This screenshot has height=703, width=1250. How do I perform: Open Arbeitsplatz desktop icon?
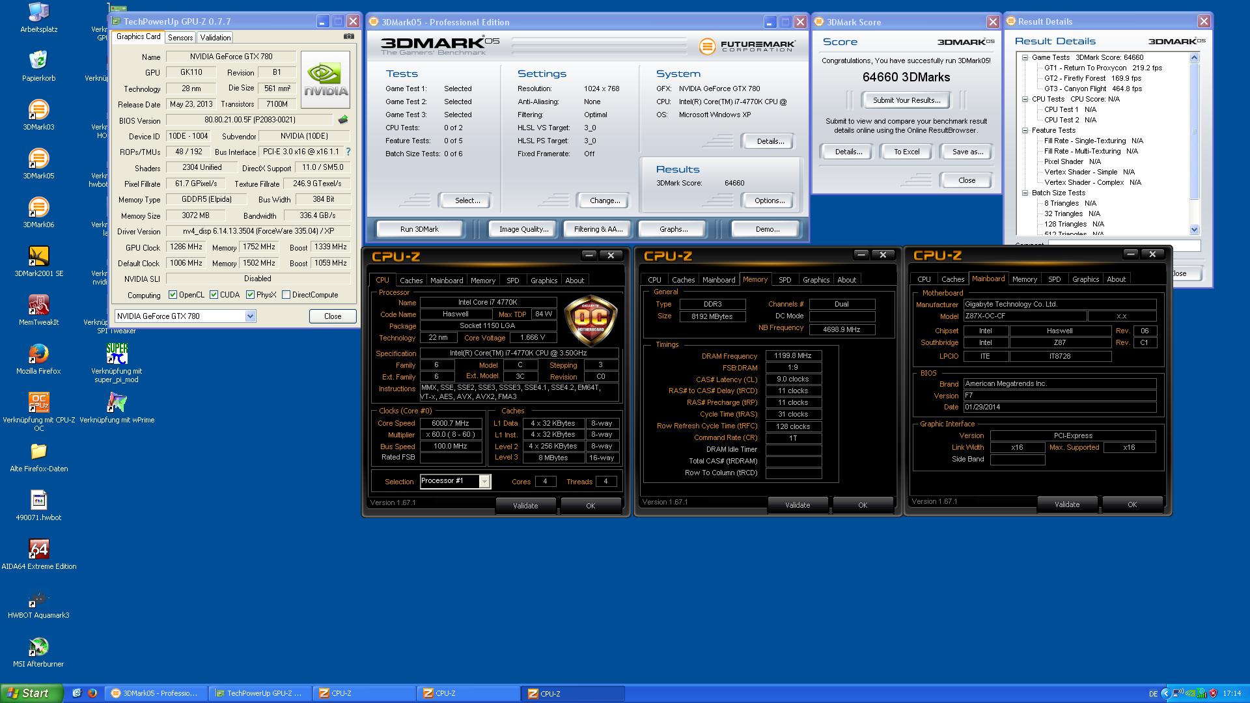click(38, 11)
